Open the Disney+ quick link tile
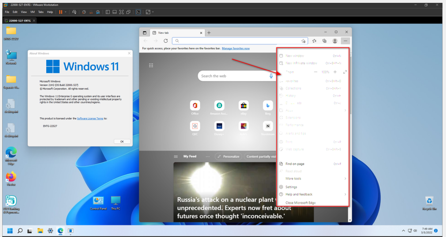The width and height of the screenshot is (446, 237). 219,126
